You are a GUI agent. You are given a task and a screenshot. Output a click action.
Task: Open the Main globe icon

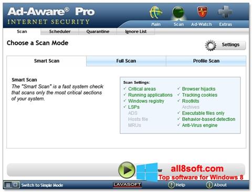tap(155, 13)
